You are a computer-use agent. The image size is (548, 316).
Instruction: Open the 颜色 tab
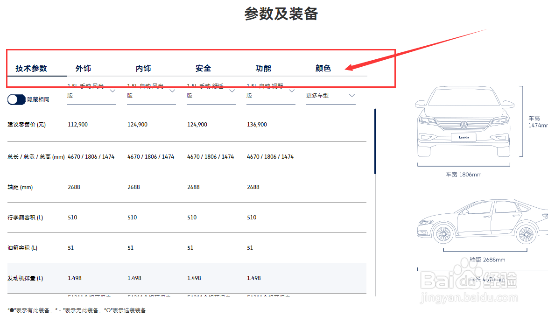323,68
